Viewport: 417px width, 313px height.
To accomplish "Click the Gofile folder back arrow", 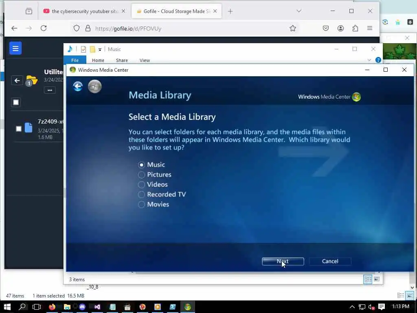I will click(17, 80).
